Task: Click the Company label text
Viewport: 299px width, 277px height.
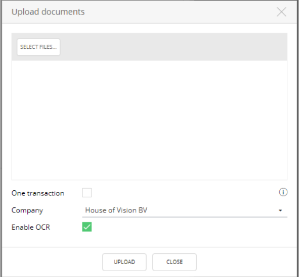Action: [x=27, y=211]
